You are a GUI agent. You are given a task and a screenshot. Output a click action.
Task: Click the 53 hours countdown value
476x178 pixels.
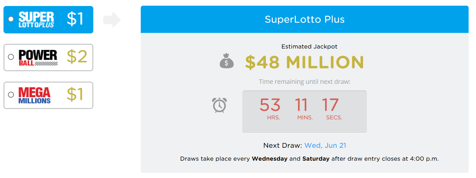(x=270, y=105)
